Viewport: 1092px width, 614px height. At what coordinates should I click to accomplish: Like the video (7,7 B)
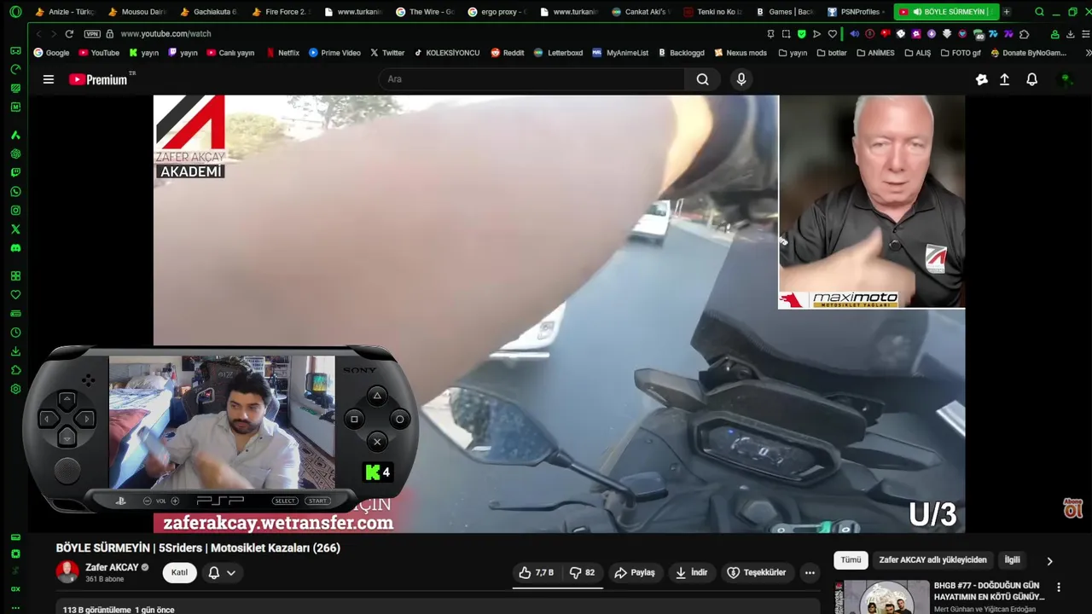(x=537, y=572)
